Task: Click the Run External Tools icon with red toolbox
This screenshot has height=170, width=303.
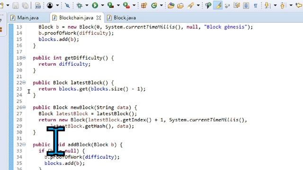Action: click(126, 5)
